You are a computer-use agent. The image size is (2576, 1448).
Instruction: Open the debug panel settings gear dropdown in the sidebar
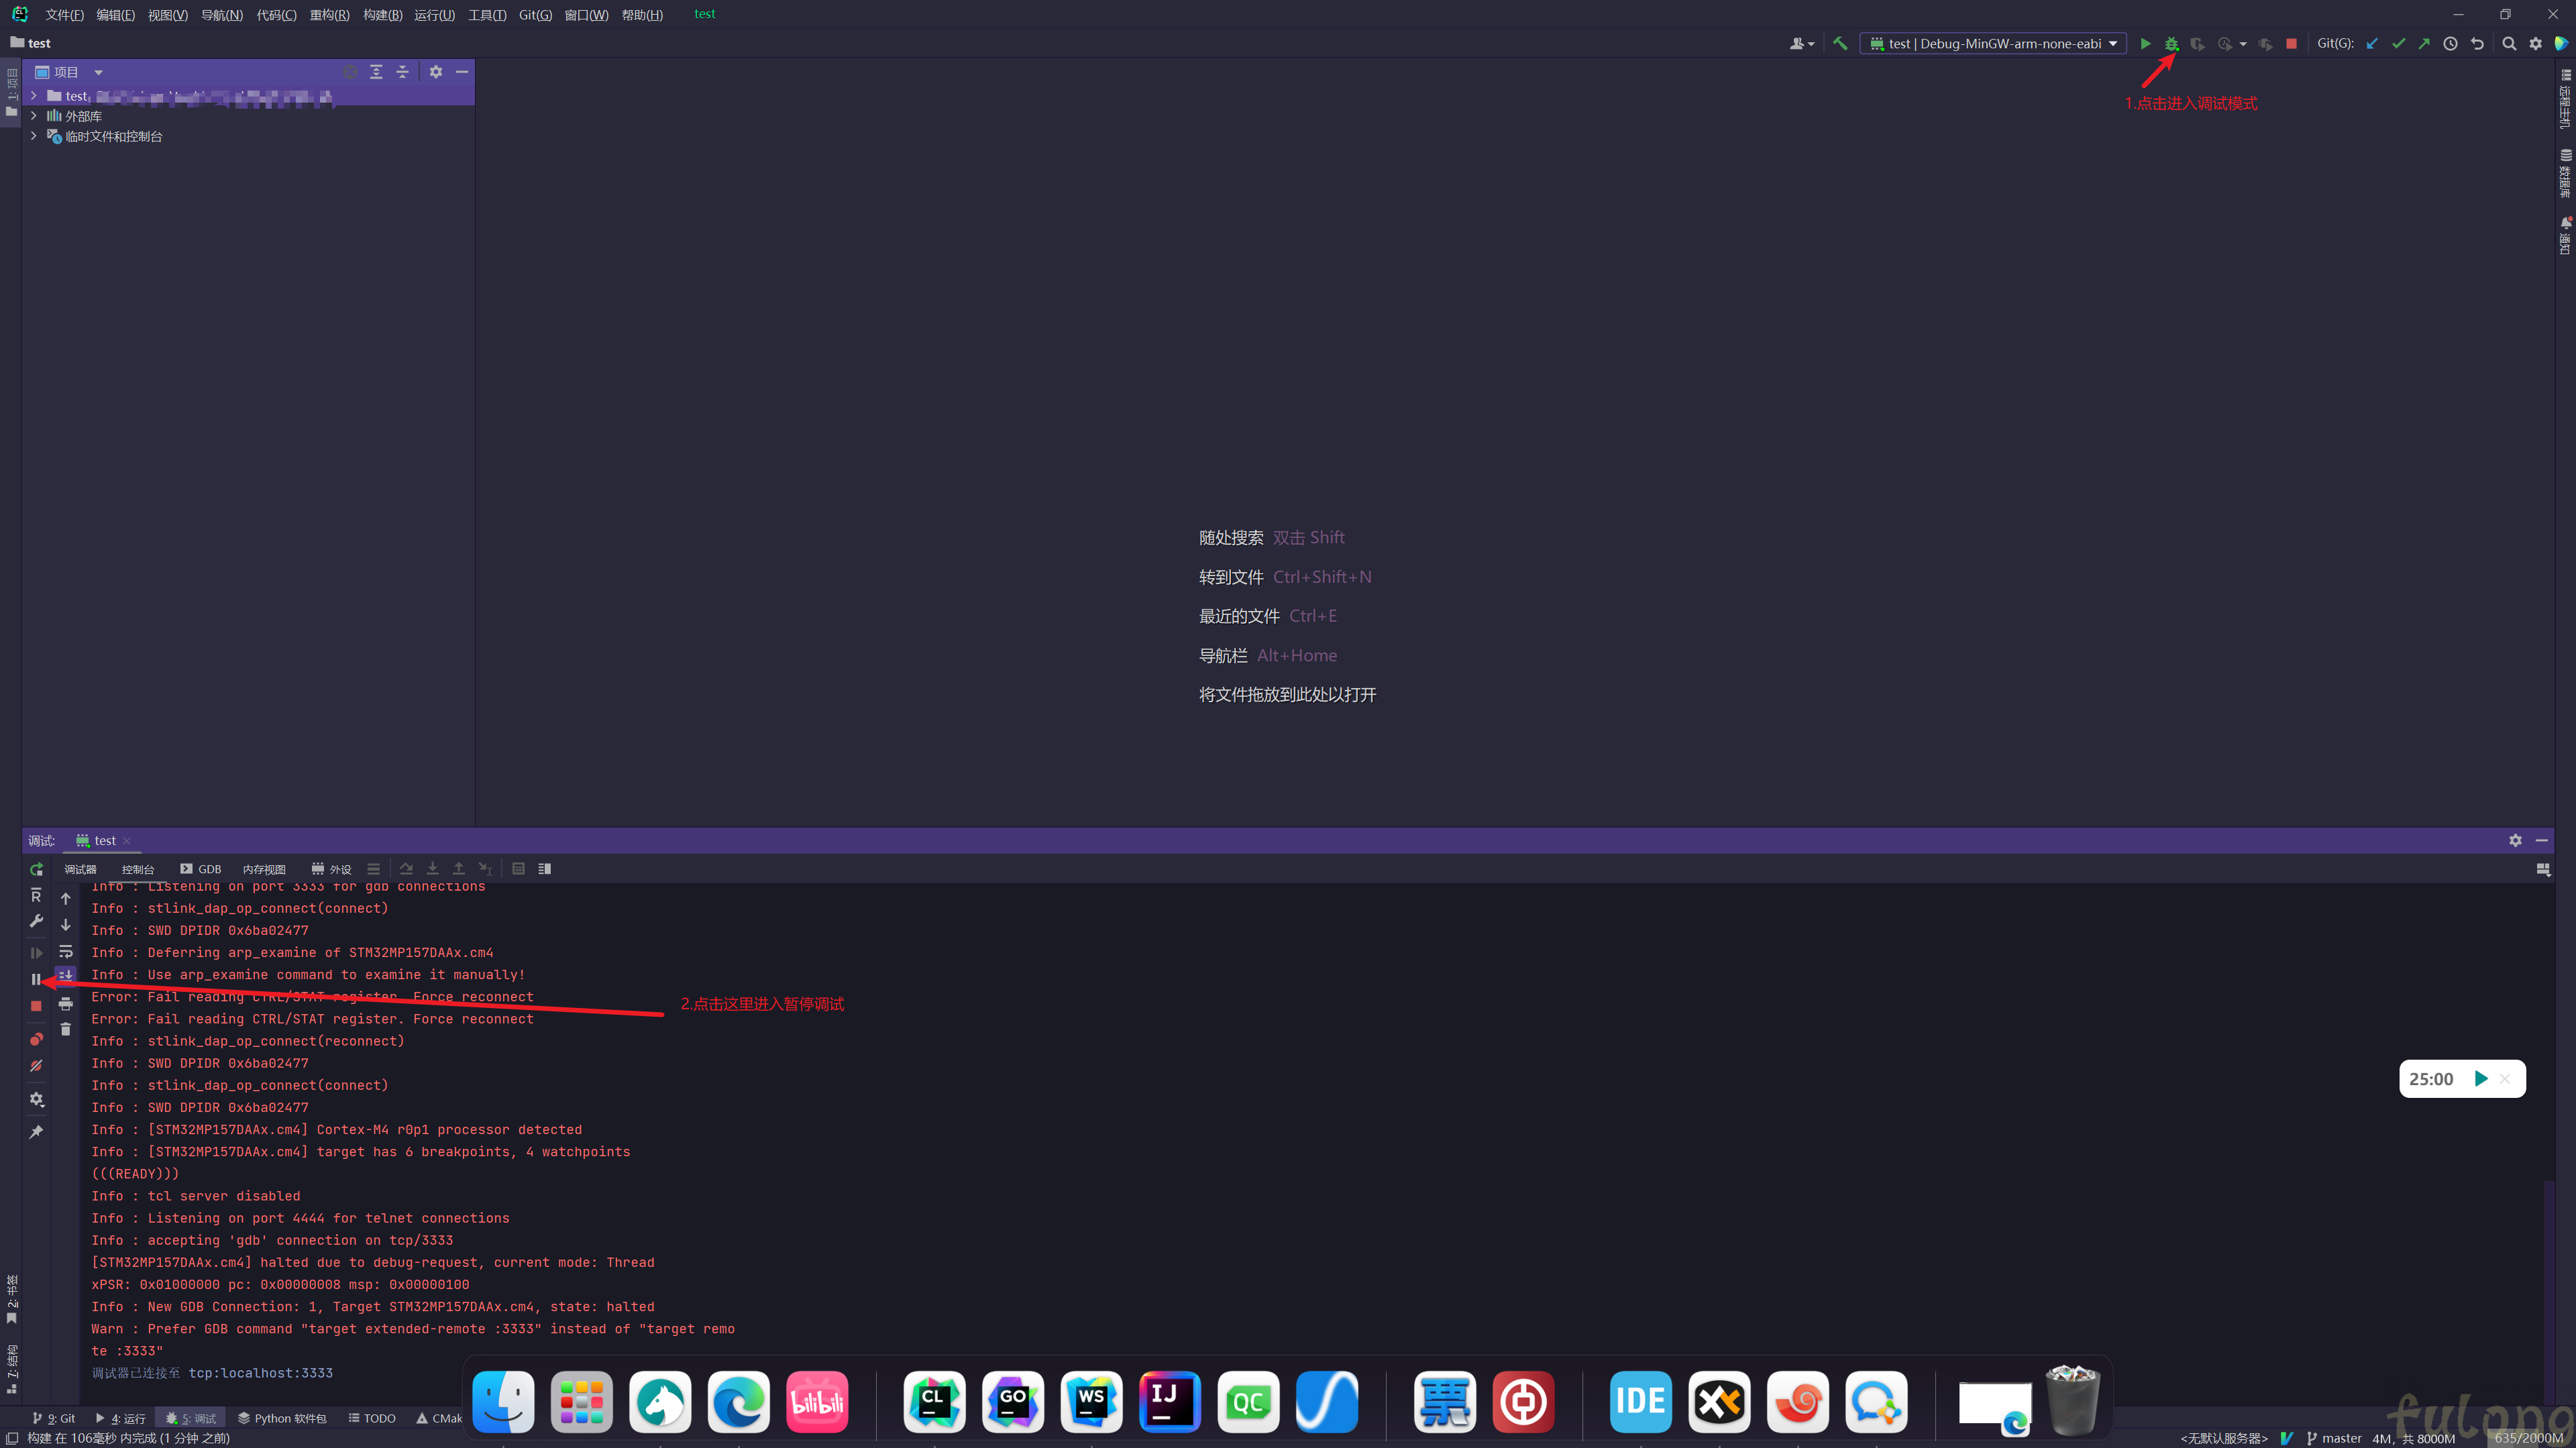(x=36, y=1099)
